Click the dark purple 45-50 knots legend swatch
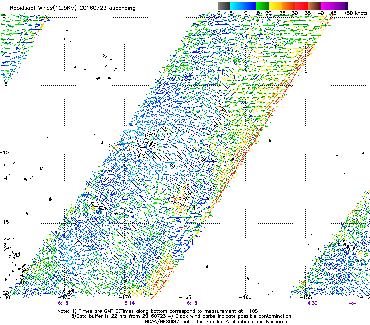 click(x=341, y=6)
